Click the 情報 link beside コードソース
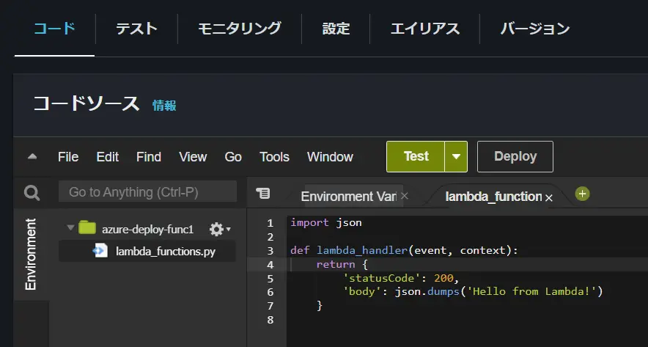Viewport: 648px width, 347px height. (x=164, y=106)
